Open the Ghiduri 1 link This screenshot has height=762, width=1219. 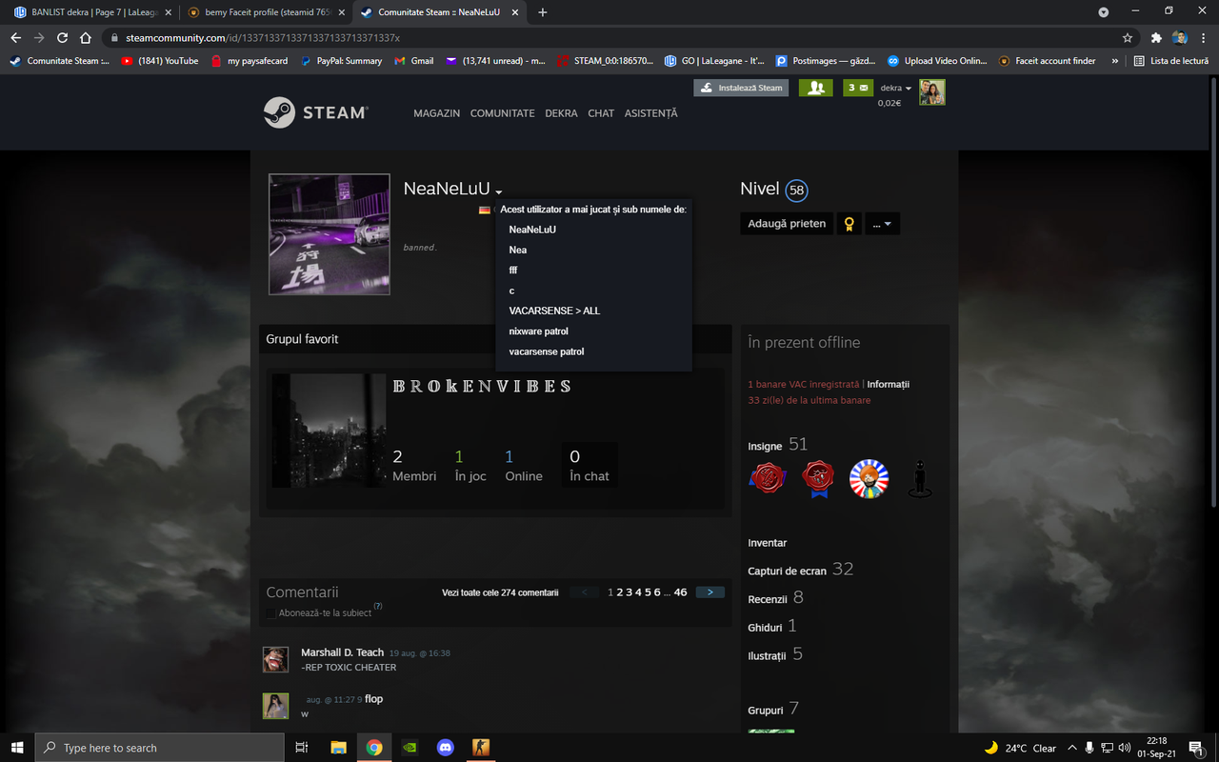coord(771,627)
